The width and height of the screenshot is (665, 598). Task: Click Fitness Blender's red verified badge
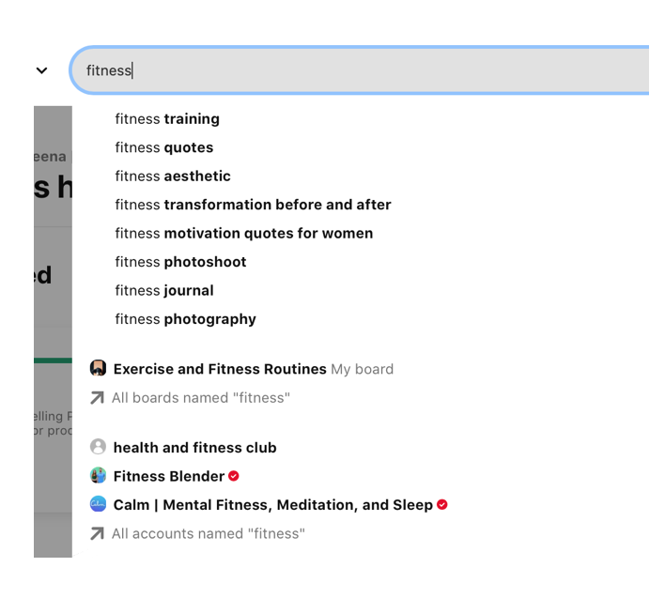[234, 476]
